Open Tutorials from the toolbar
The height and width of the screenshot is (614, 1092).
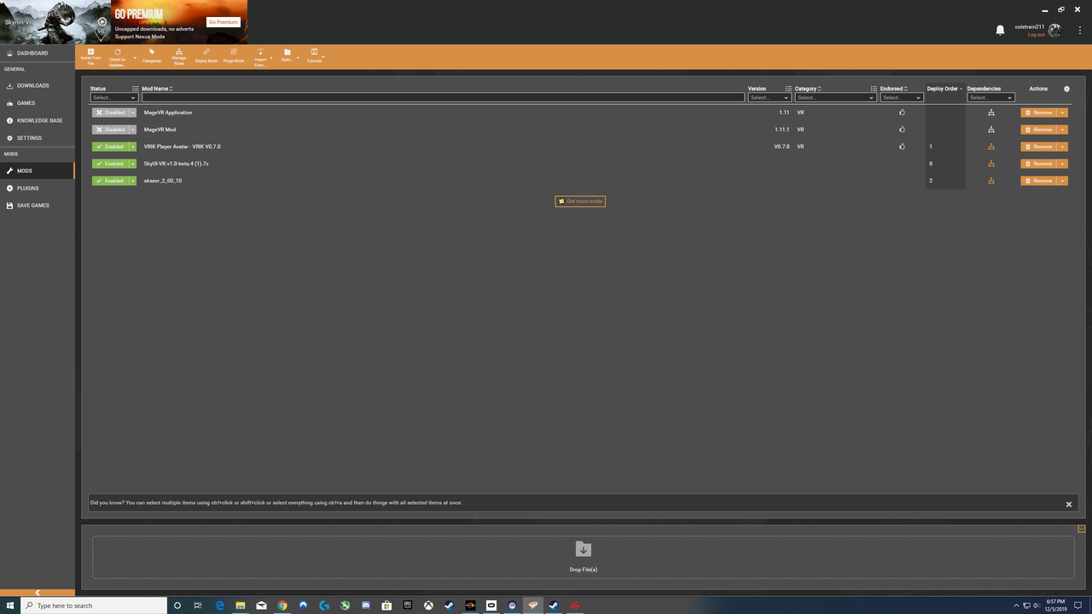tap(314, 56)
